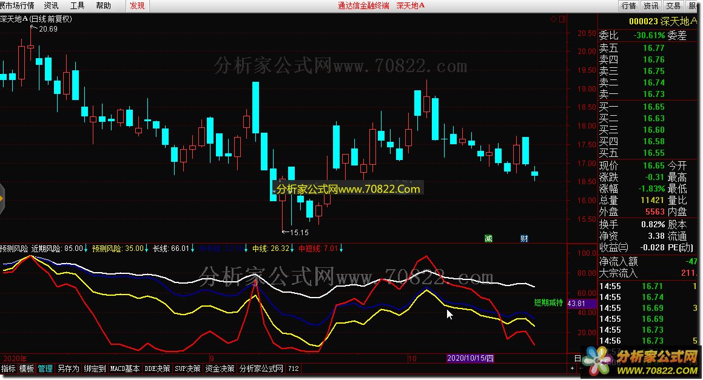The image size is (703, 380).
Task: Click the 净流入额 row
Action: pyautogui.click(x=648, y=261)
